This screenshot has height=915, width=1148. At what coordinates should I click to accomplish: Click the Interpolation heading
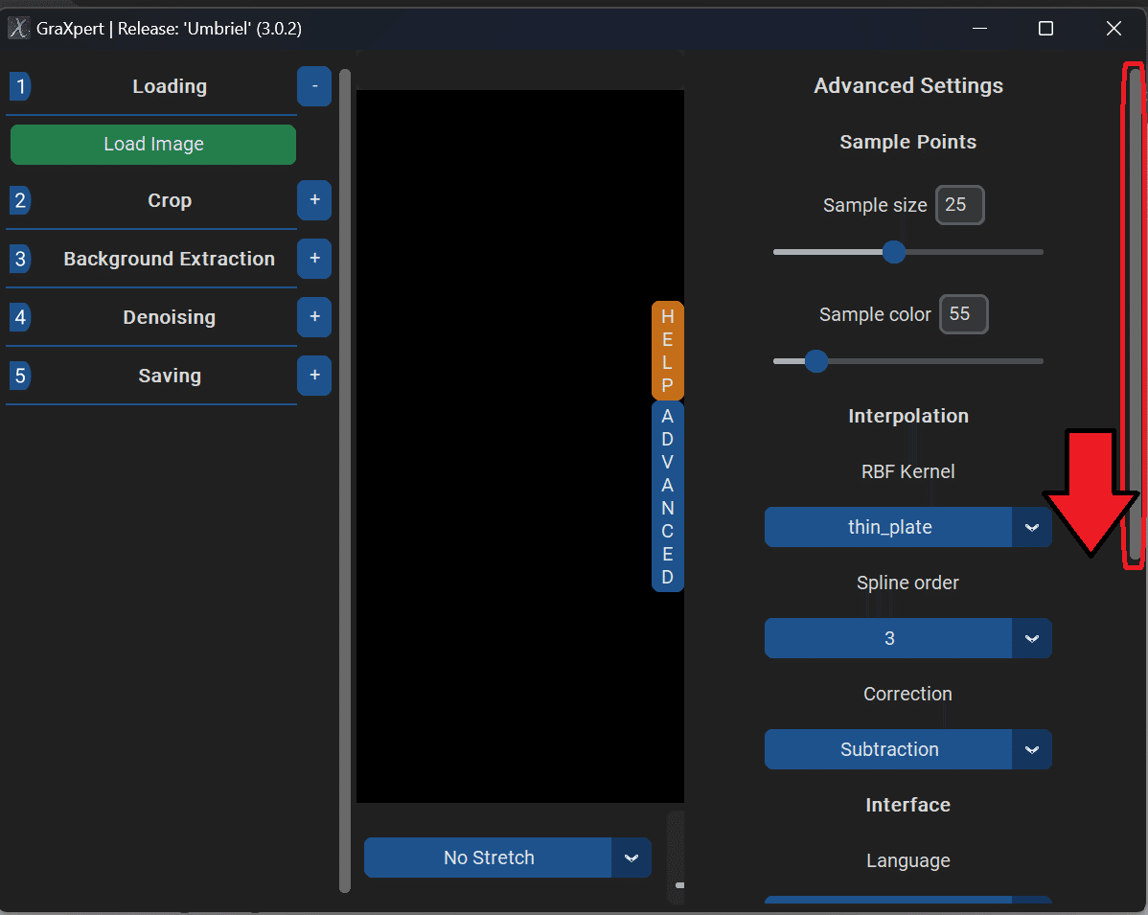[x=907, y=416]
